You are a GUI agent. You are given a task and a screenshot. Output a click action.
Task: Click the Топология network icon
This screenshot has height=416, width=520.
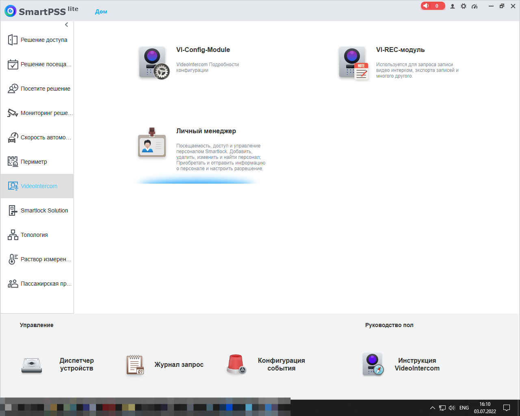coord(13,235)
